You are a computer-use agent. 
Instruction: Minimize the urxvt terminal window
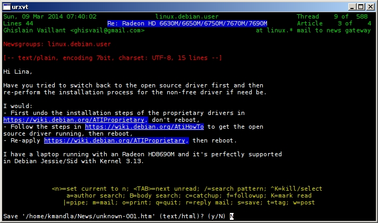tap(351, 6)
